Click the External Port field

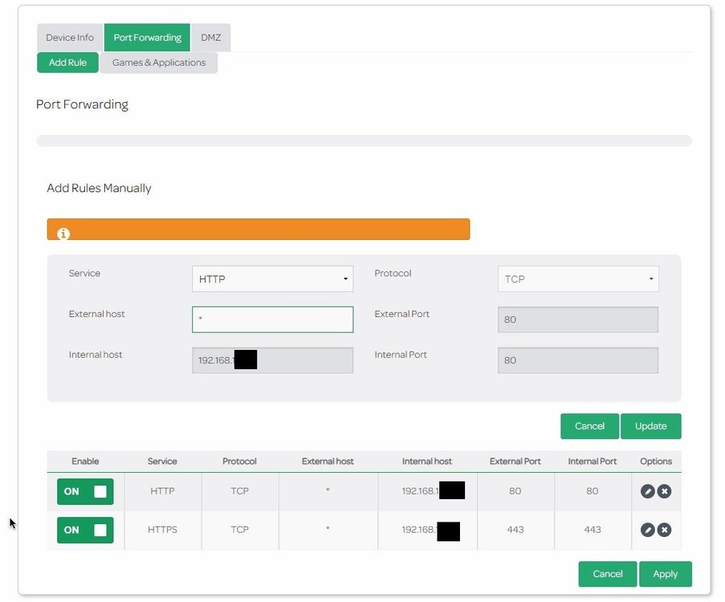point(578,319)
